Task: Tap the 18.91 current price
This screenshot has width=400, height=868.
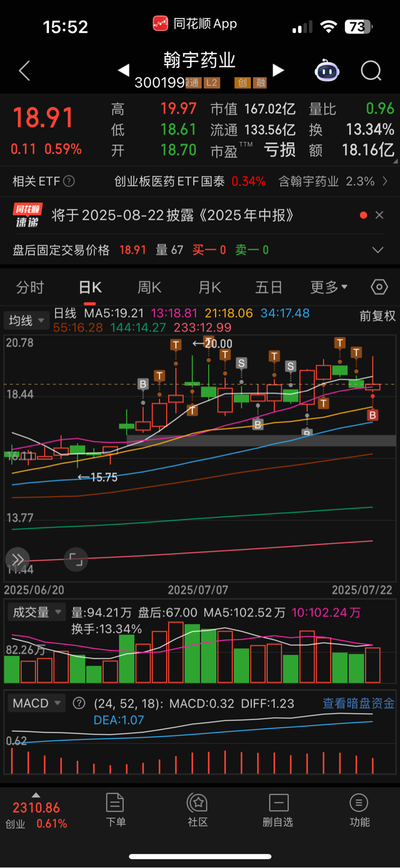Action: tap(43, 117)
